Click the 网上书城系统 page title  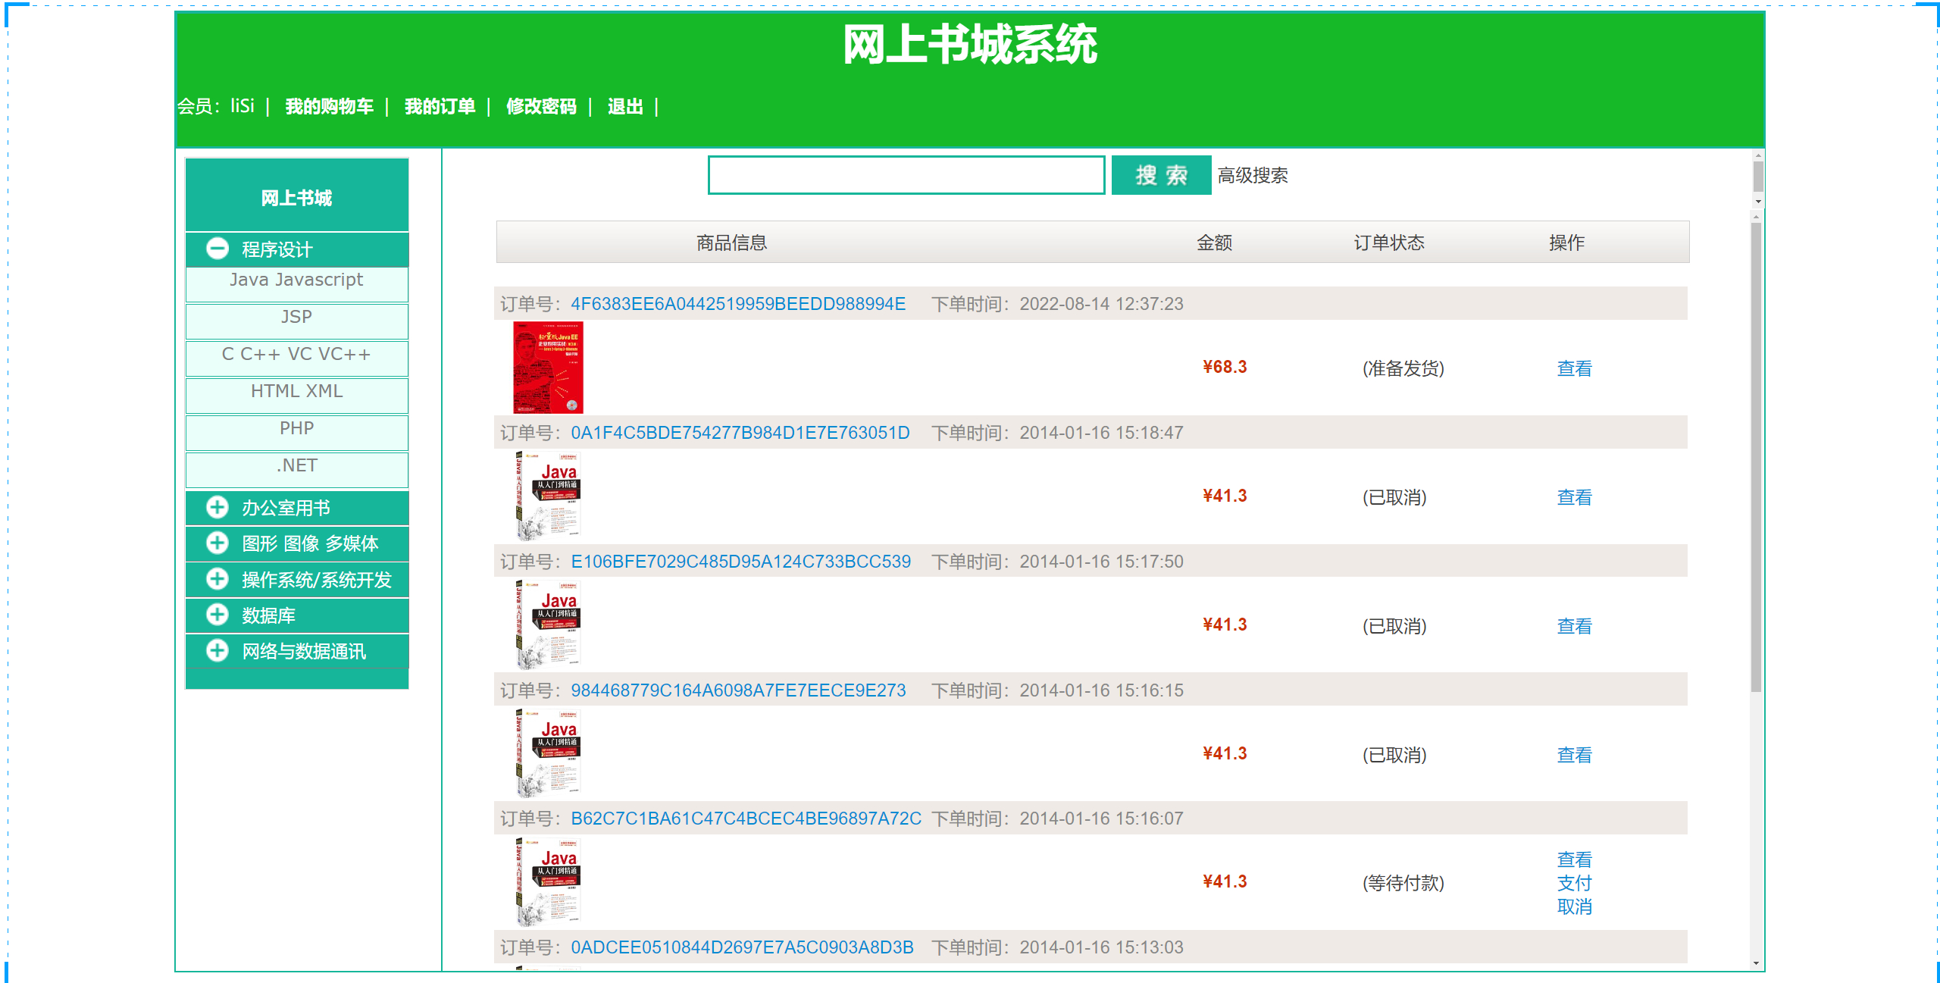click(970, 44)
